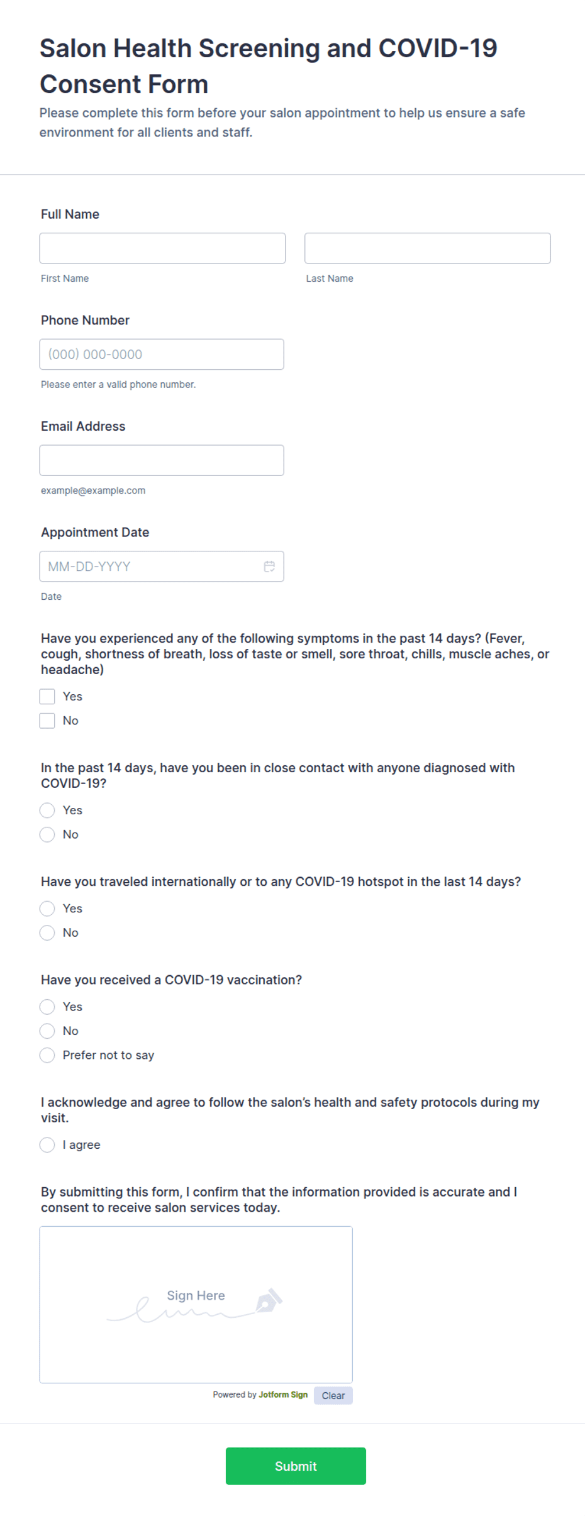Click the Sign Here signature area

tap(196, 1304)
